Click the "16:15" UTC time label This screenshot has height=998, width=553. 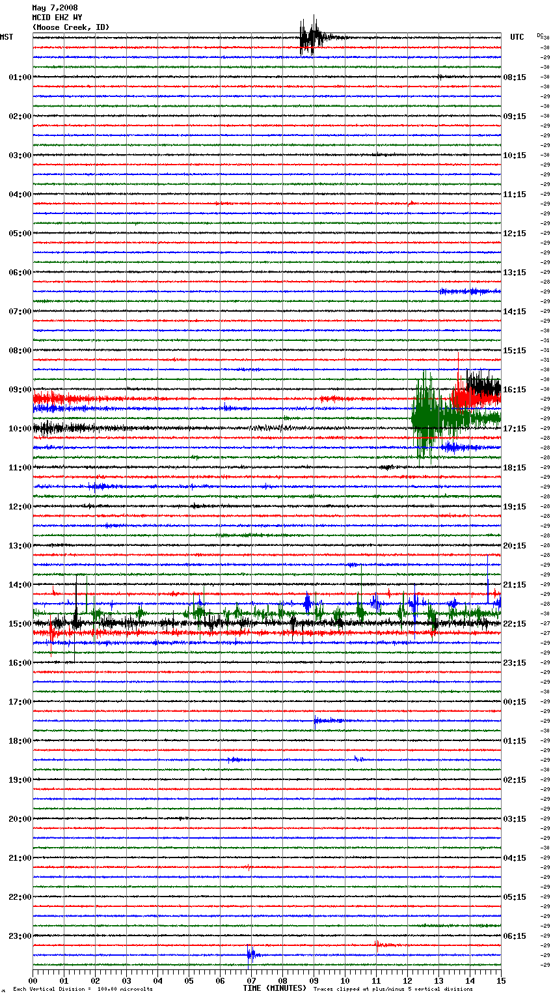(x=515, y=390)
